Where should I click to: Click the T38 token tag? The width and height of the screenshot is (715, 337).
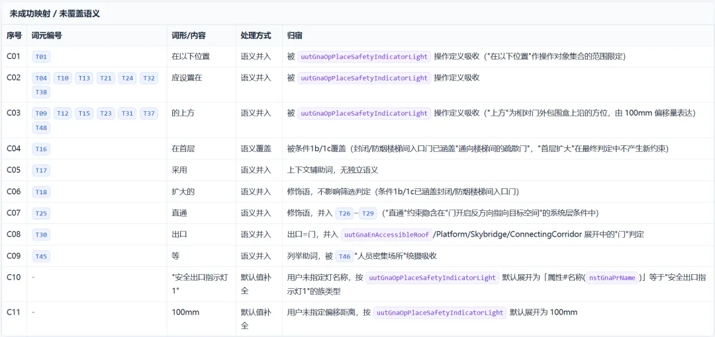click(x=41, y=93)
